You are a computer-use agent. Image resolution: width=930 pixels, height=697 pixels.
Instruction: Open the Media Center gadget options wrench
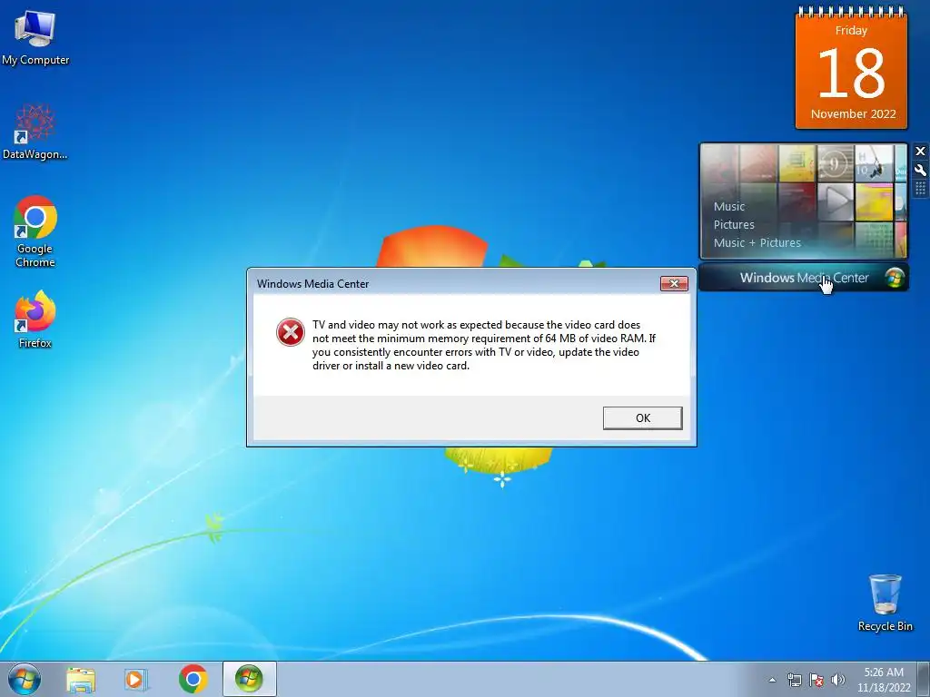[920, 170]
